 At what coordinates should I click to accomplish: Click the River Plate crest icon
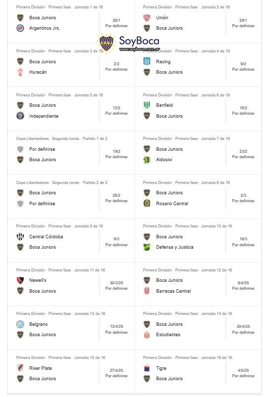[20, 368]
